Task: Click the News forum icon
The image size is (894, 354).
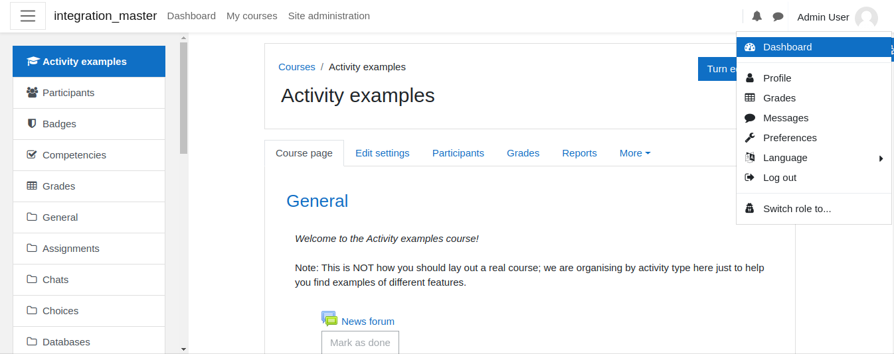Action: [329, 319]
